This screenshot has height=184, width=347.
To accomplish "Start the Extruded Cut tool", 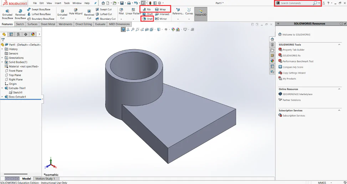I will (62, 14).
